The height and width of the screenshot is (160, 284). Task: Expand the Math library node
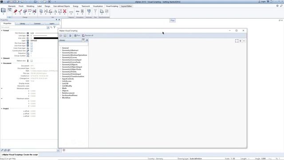60,88
